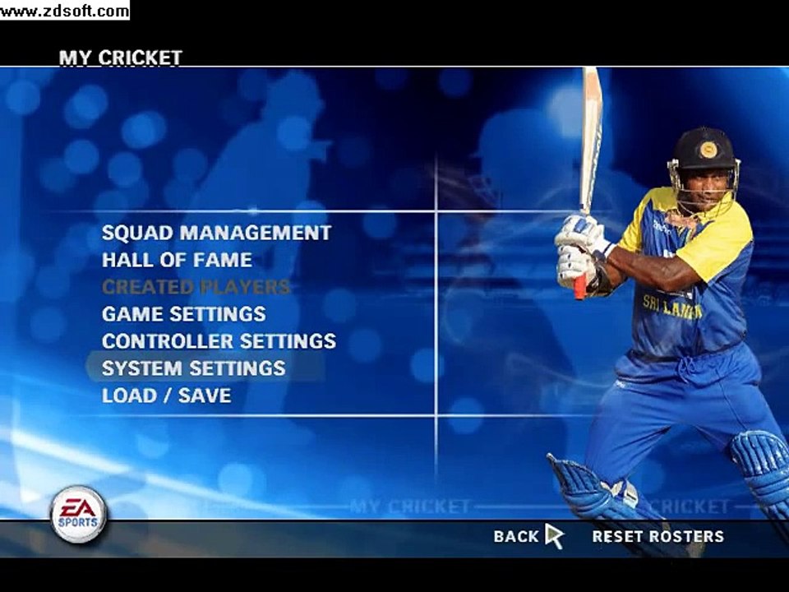Open Game Settings
Screen dimensions: 789x592
(183, 314)
